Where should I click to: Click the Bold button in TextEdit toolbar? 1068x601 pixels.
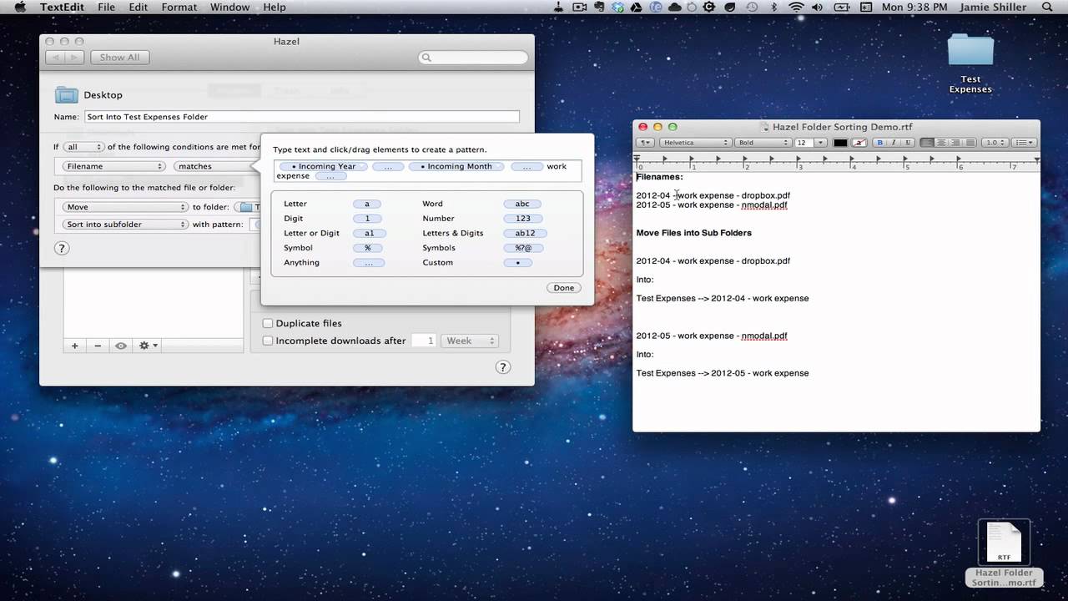[x=879, y=143]
